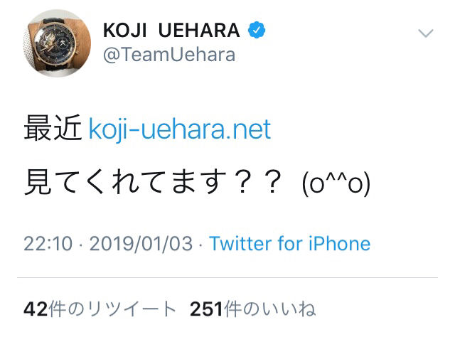The height and width of the screenshot is (337, 455).
Task: Click the number 42 retweet count
Action: (x=35, y=309)
